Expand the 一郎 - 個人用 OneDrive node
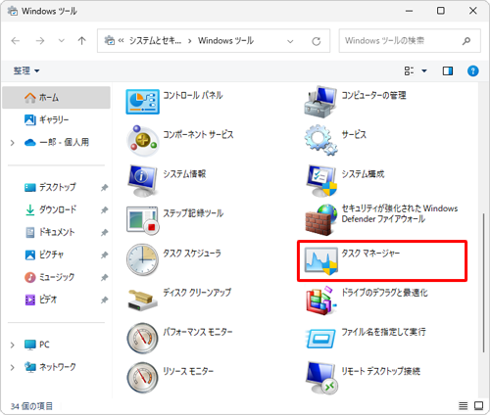Screen dimensions: 490x415 click(13, 143)
